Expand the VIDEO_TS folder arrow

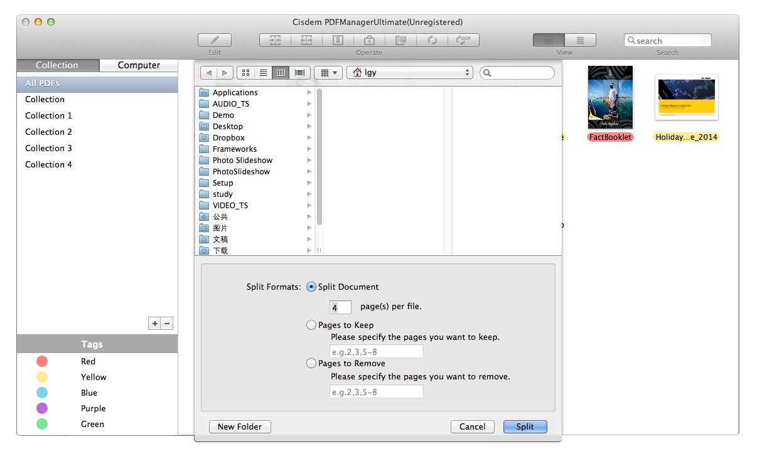(x=309, y=206)
